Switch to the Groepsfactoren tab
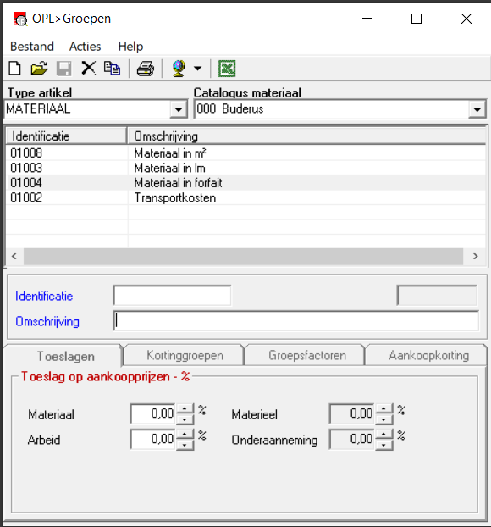 tap(306, 355)
